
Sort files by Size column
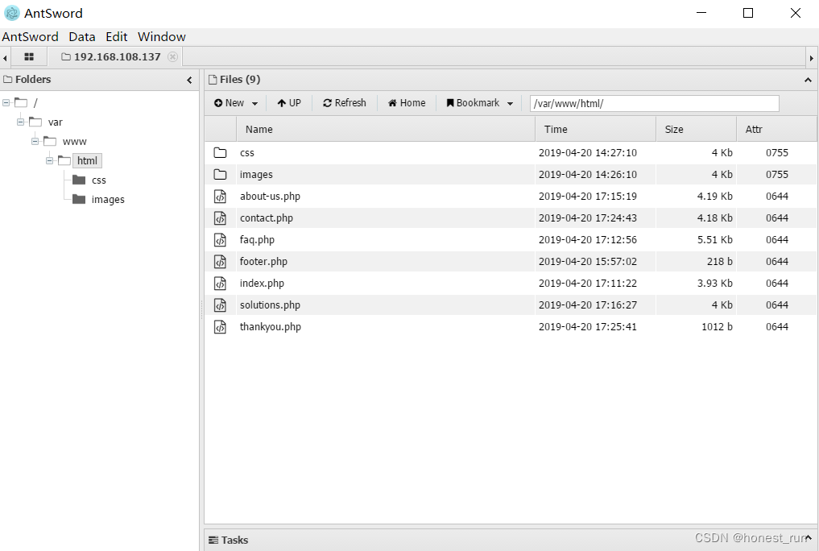pos(697,129)
